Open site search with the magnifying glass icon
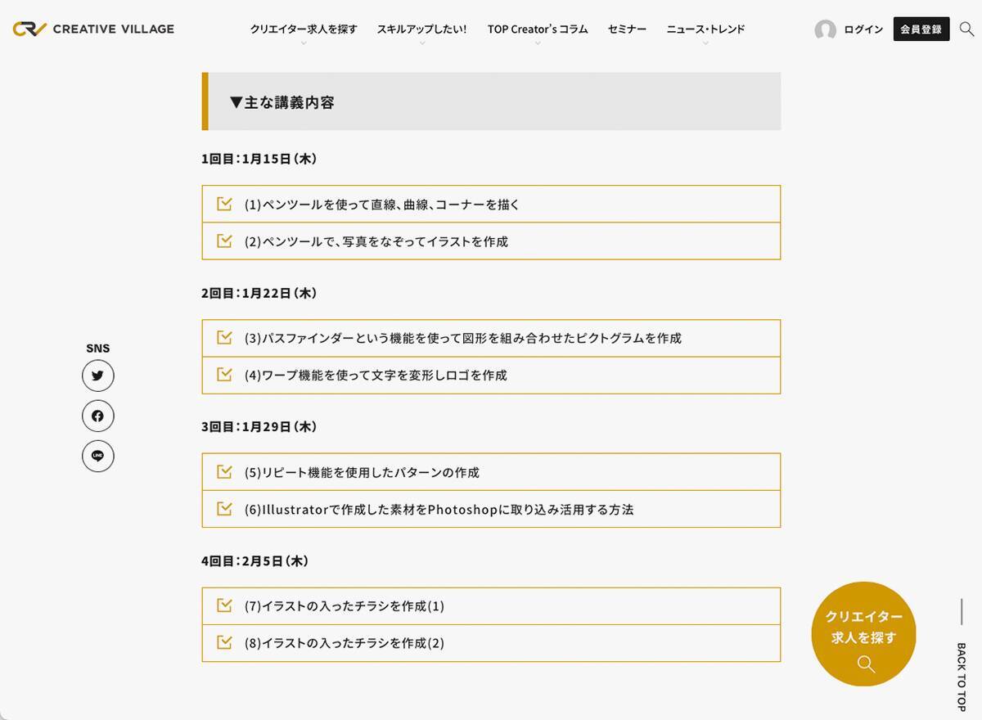The image size is (982, 720). click(966, 29)
